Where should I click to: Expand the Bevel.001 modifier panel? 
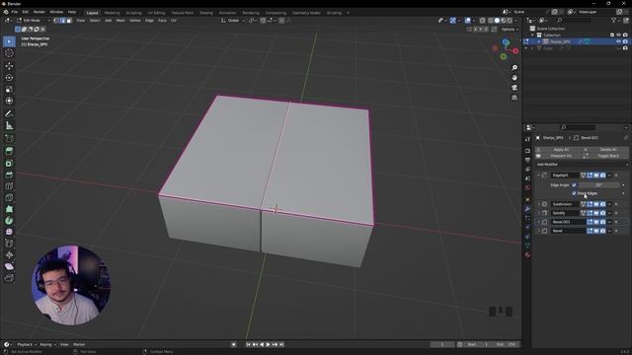[538, 222]
